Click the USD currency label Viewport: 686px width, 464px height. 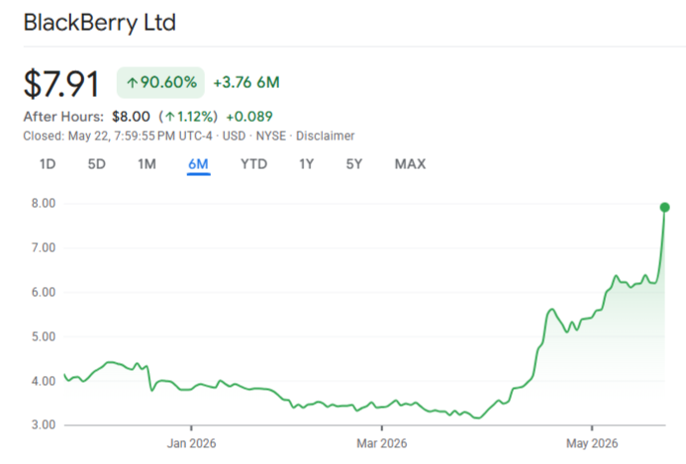pyautogui.click(x=234, y=136)
